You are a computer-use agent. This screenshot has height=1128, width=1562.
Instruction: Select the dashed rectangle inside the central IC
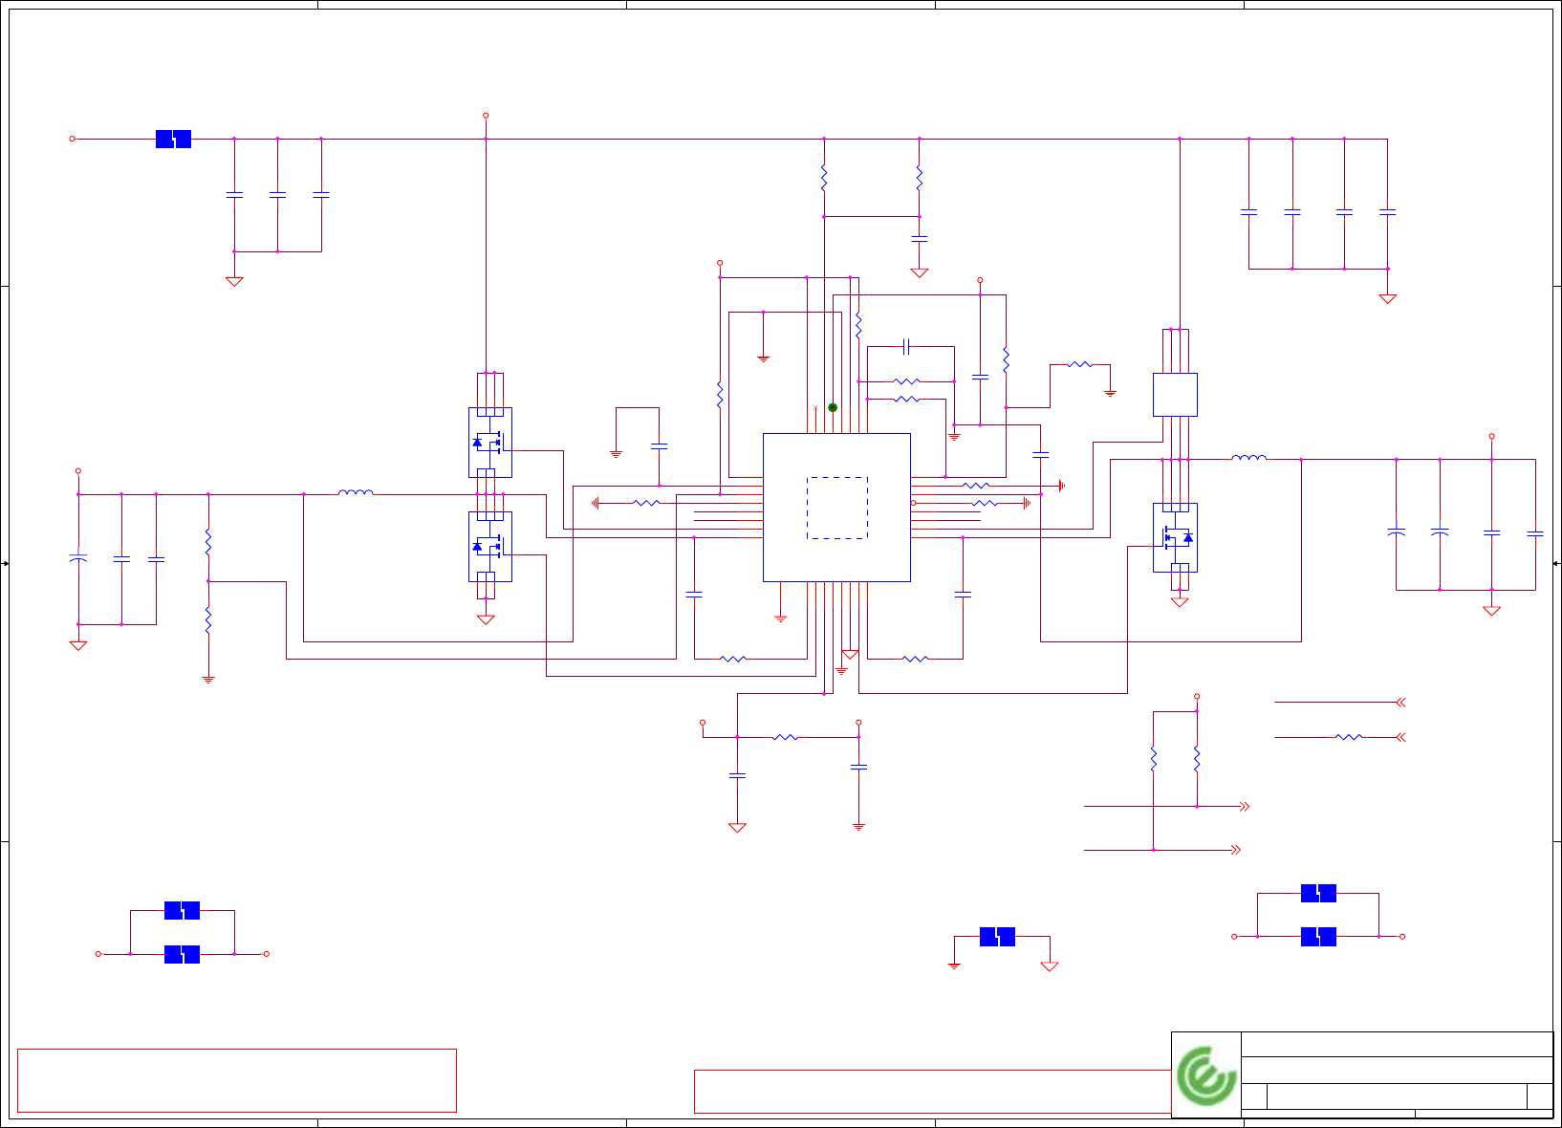coord(837,508)
